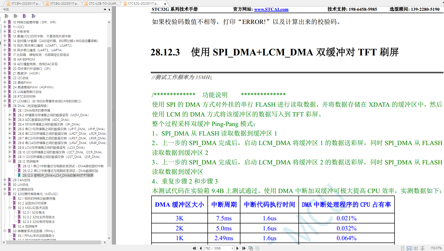Click the 179.07% zoom level

tap(436, 248)
